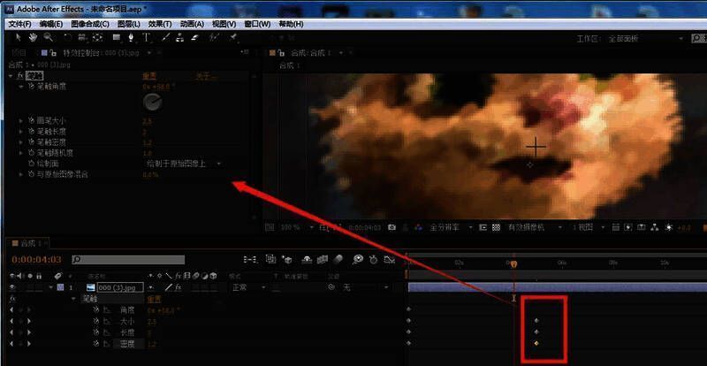
Task: Click the Auto-keyframe stopwatch icon in timeline
Action: [373, 260]
